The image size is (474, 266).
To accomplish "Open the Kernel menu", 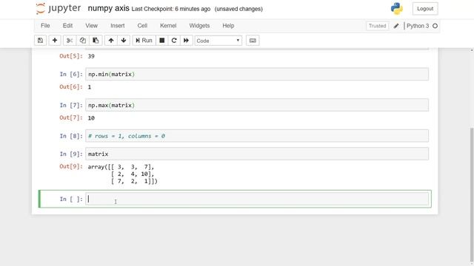I will click(168, 26).
